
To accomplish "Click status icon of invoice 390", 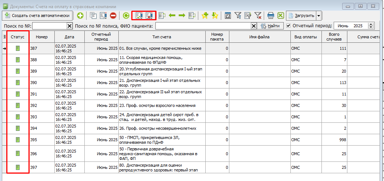I will (x=18, y=83).
